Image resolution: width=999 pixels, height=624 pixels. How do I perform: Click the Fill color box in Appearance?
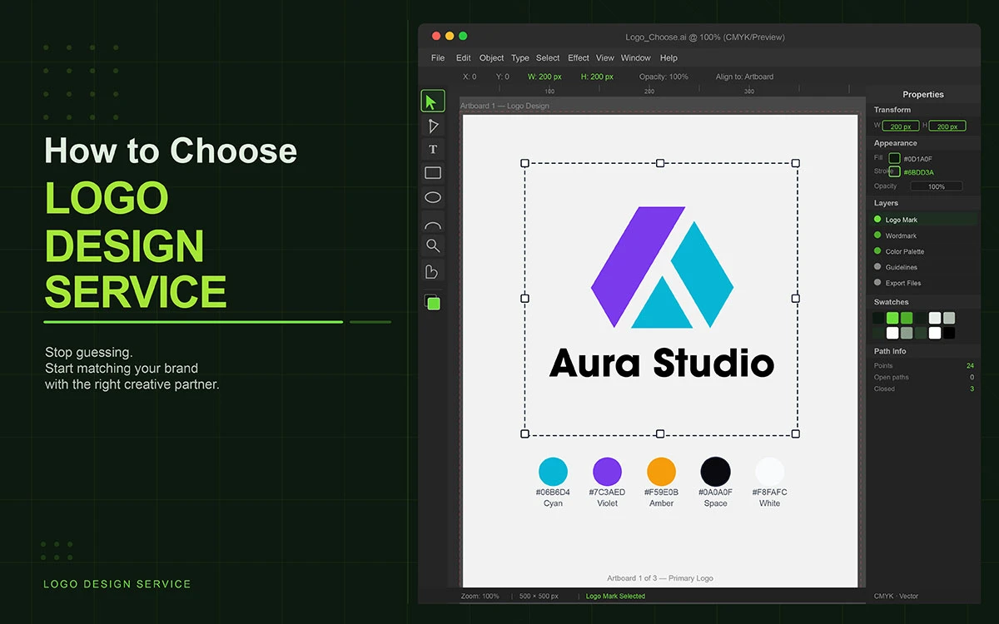coord(894,158)
